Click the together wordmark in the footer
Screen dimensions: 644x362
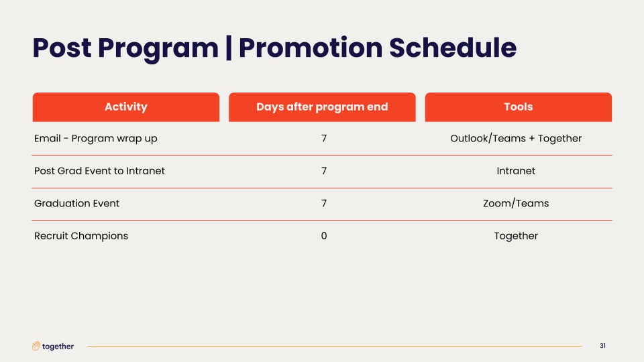pos(58,347)
